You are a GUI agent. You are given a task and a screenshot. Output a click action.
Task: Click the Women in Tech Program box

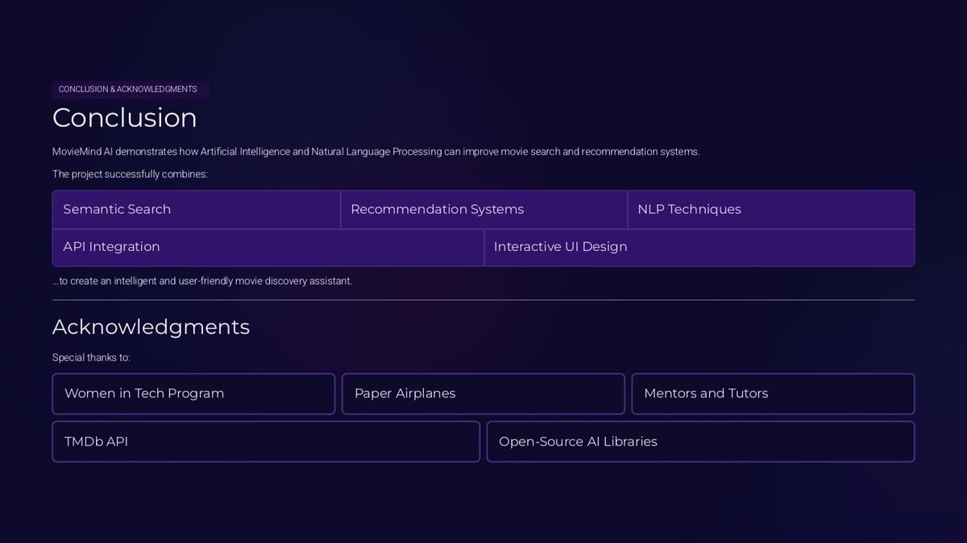click(x=193, y=393)
